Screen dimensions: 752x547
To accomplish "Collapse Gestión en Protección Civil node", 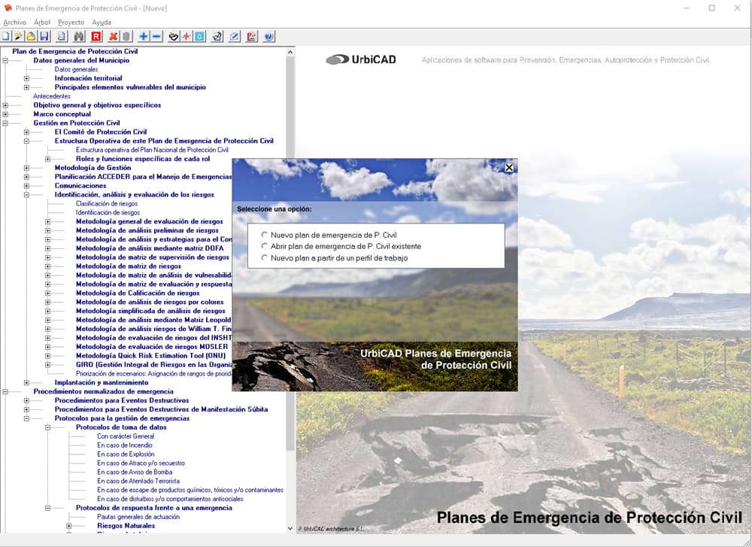I will click(x=5, y=123).
